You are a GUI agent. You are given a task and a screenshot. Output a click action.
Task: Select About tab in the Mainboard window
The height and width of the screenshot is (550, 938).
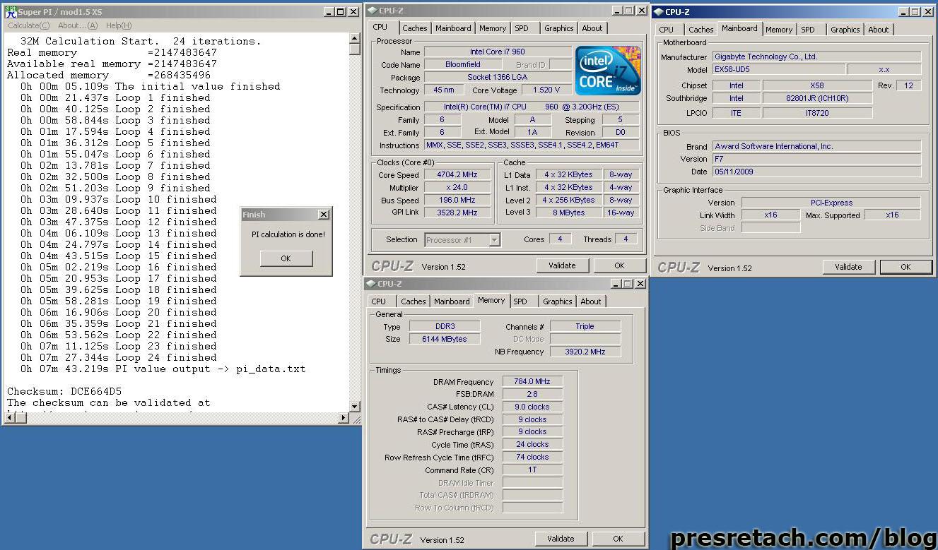tap(879, 30)
